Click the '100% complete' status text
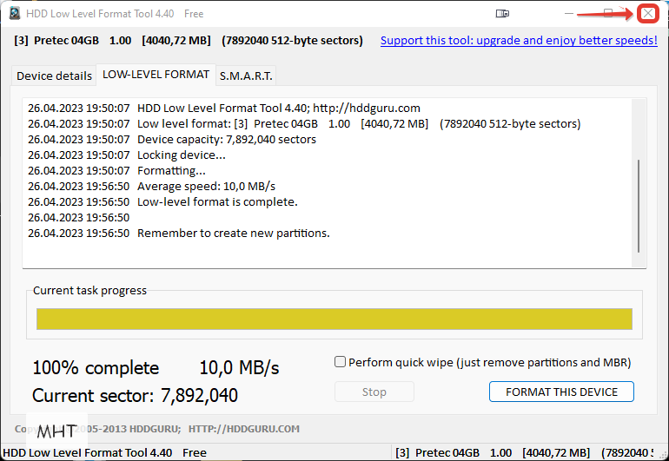Image resolution: width=669 pixels, height=461 pixels. [x=96, y=367]
